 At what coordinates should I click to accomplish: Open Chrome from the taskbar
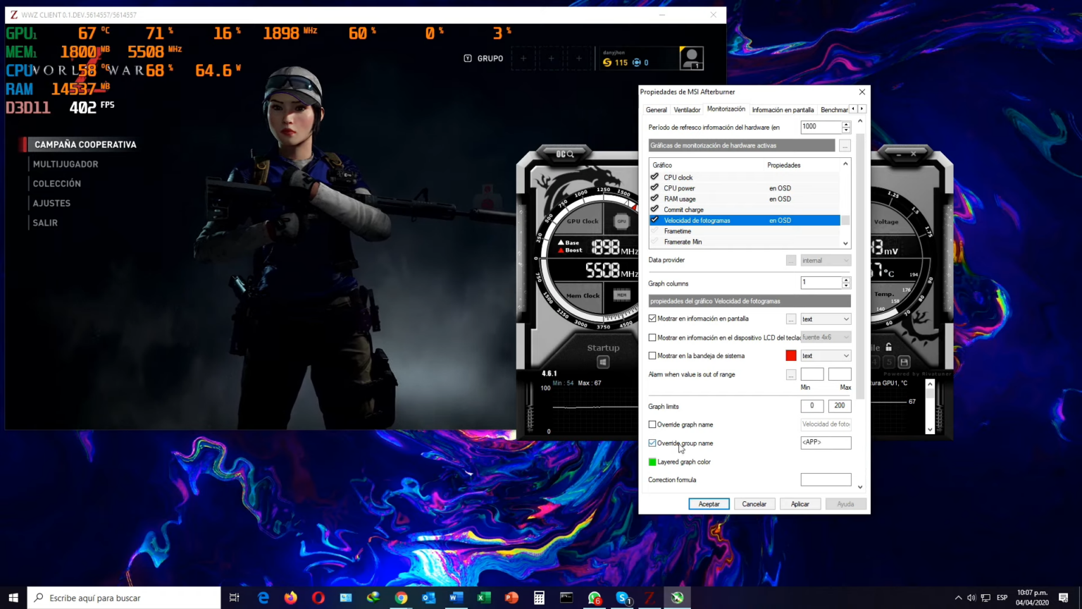(x=401, y=598)
